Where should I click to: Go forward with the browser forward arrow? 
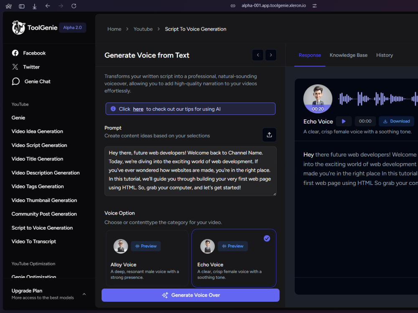(x=61, y=6)
